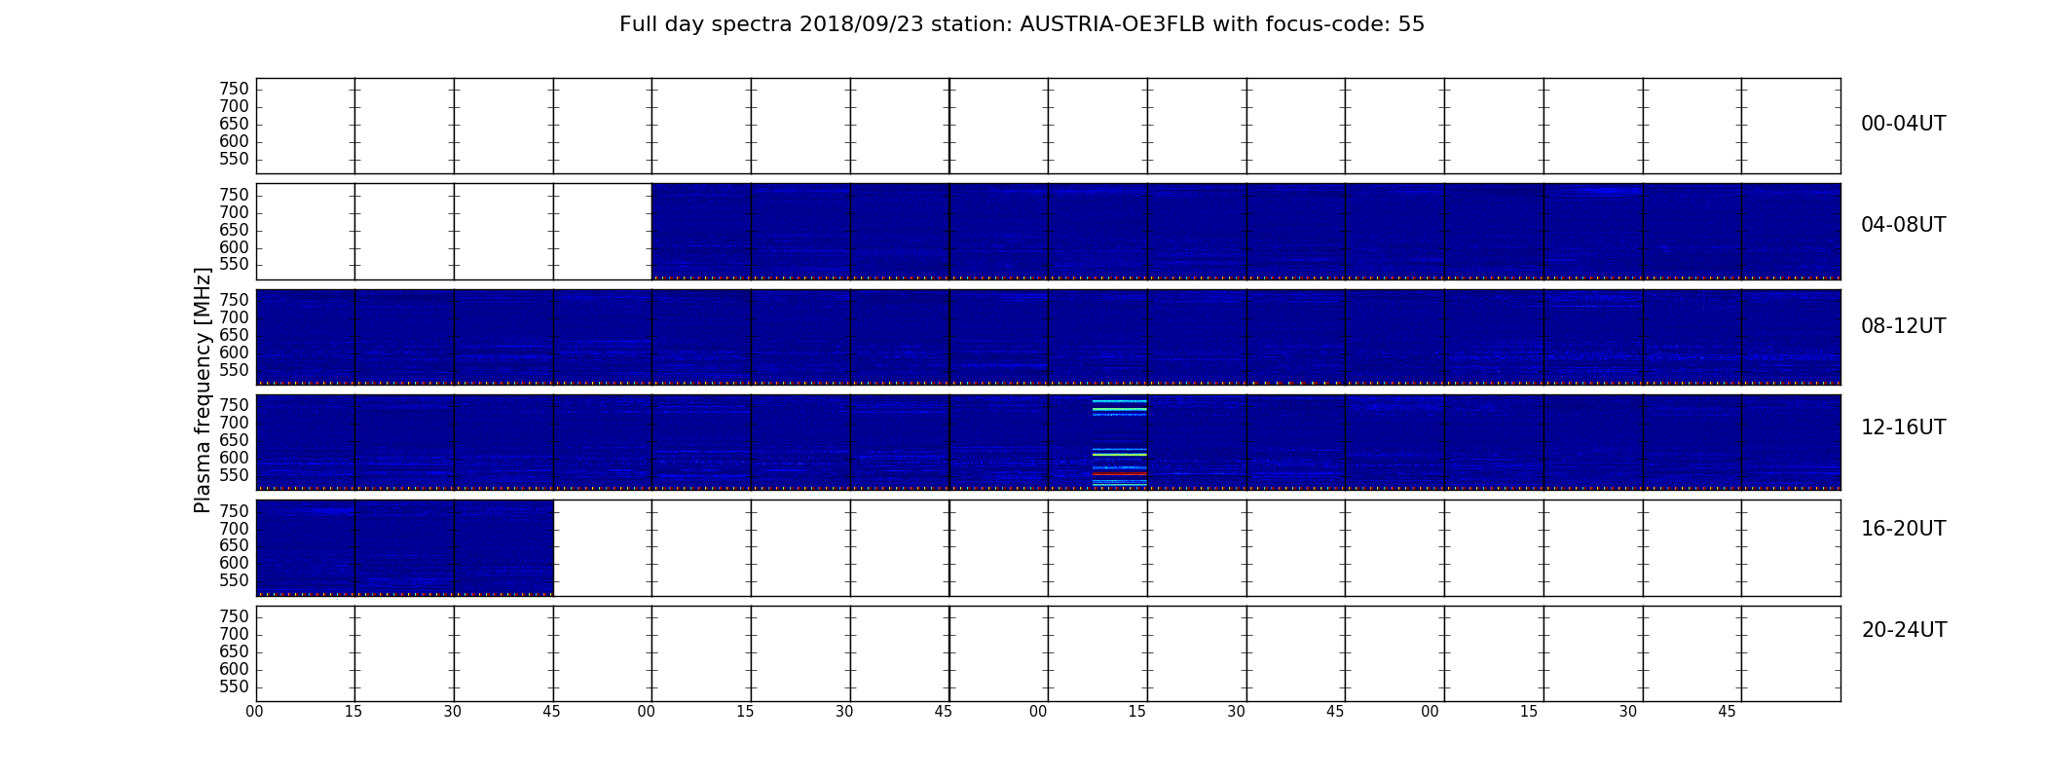Viewport: 2045px width, 779px height.
Task: Click the spectrogram data in the 04-08UT panel
Action: click(x=1246, y=232)
